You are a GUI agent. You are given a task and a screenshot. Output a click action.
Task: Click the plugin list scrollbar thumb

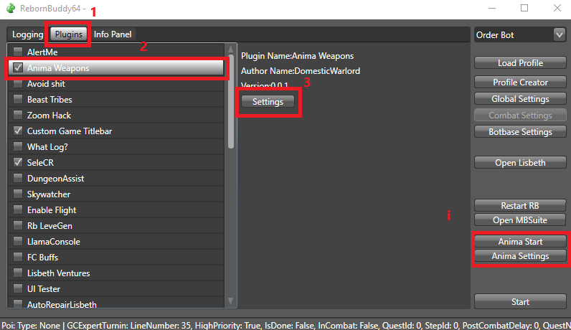click(230, 101)
